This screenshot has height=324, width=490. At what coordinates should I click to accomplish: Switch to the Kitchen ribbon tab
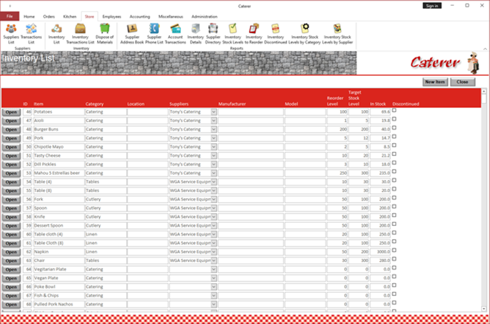point(70,16)
